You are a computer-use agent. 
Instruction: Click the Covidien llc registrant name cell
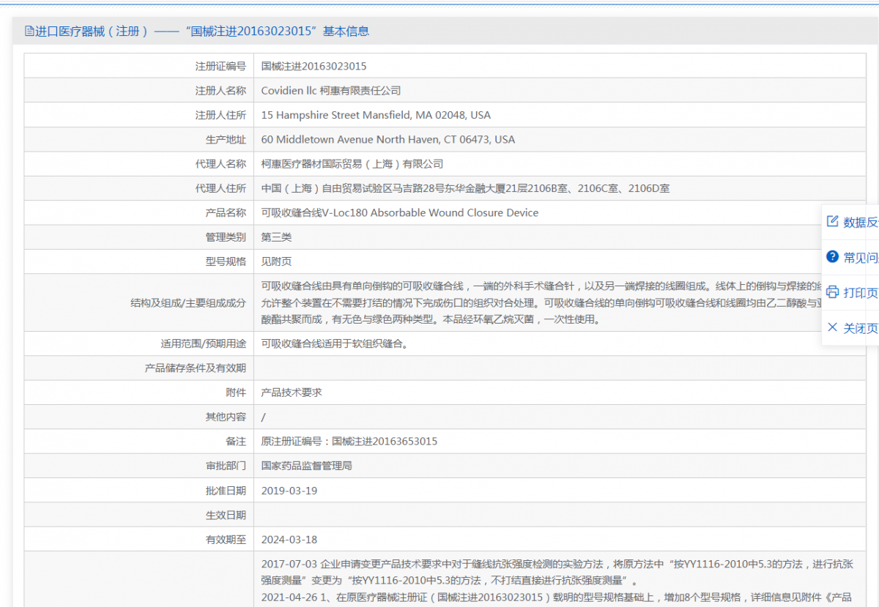point(331,91)
